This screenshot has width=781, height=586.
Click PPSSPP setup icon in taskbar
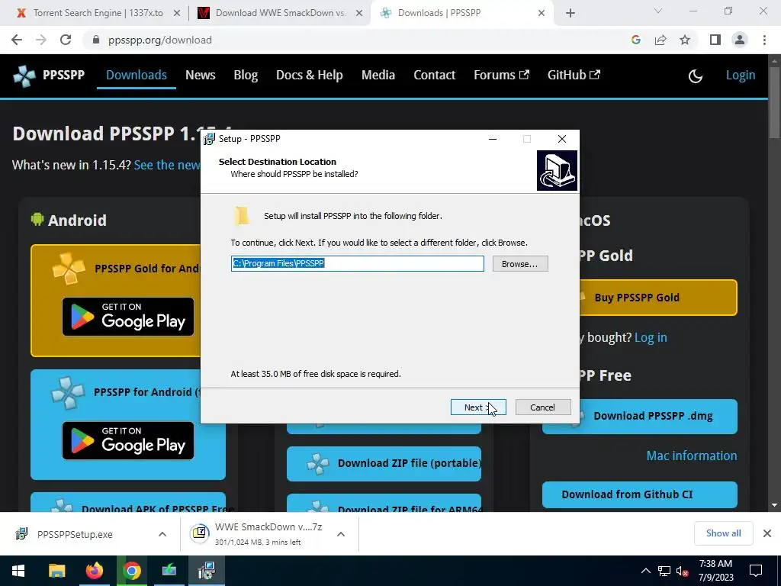point(206,571)
